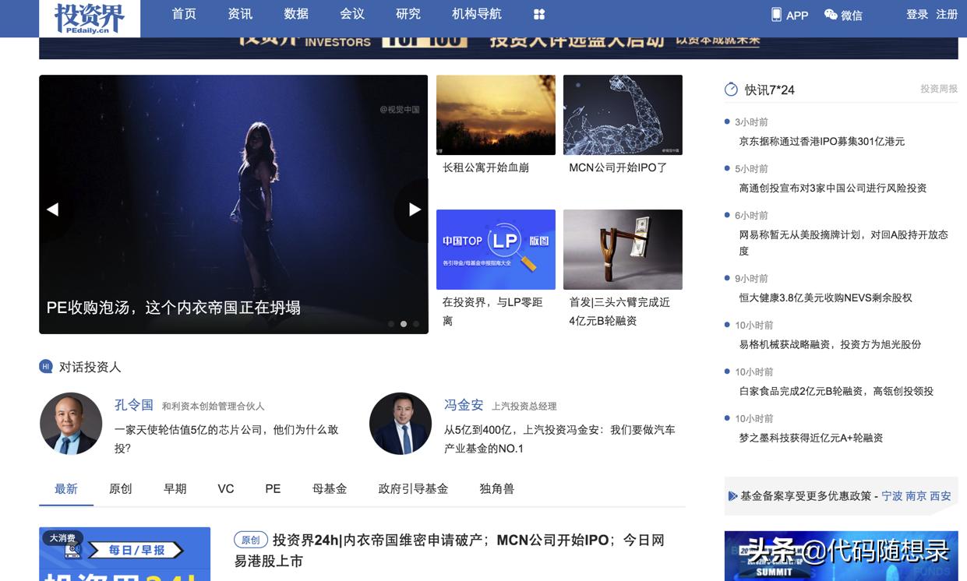Open the 数据 menu item
The image size is (967, 581).
coord(296,14)
